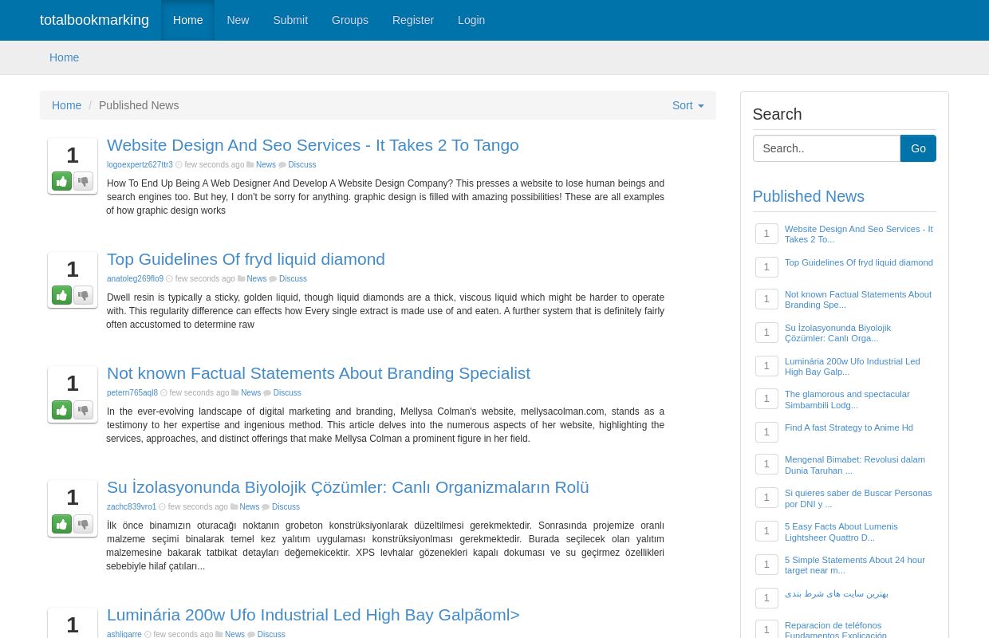Downvote the Website Design And Seo Services post
The width and height of the screenshot is (989, 638).
[x=83, y=181]
